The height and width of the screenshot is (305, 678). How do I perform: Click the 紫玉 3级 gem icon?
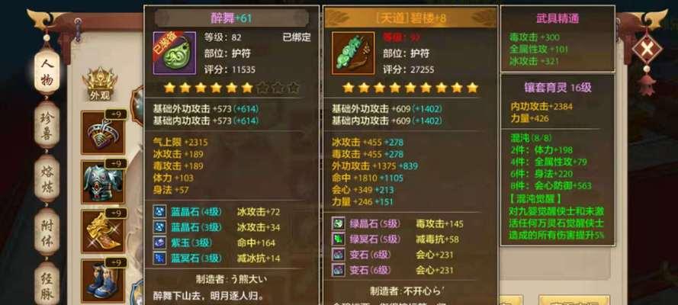tap(159, 242)
